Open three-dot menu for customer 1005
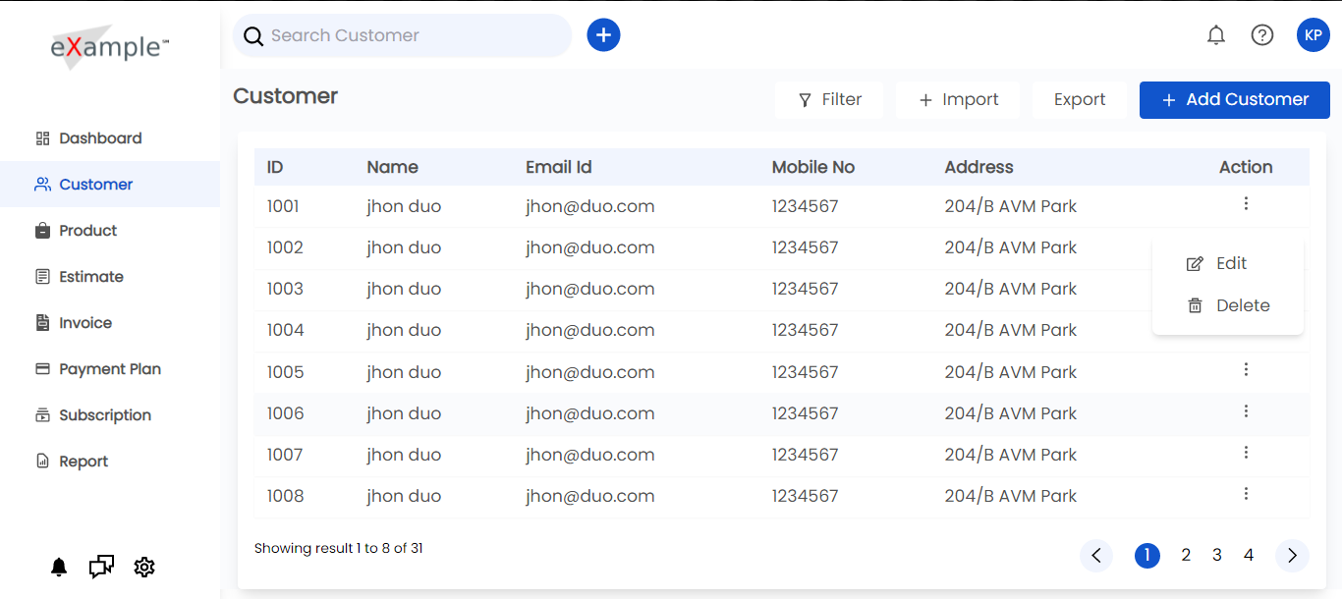The height and width of the screenshot is (599, 1342). point(1246,369)
